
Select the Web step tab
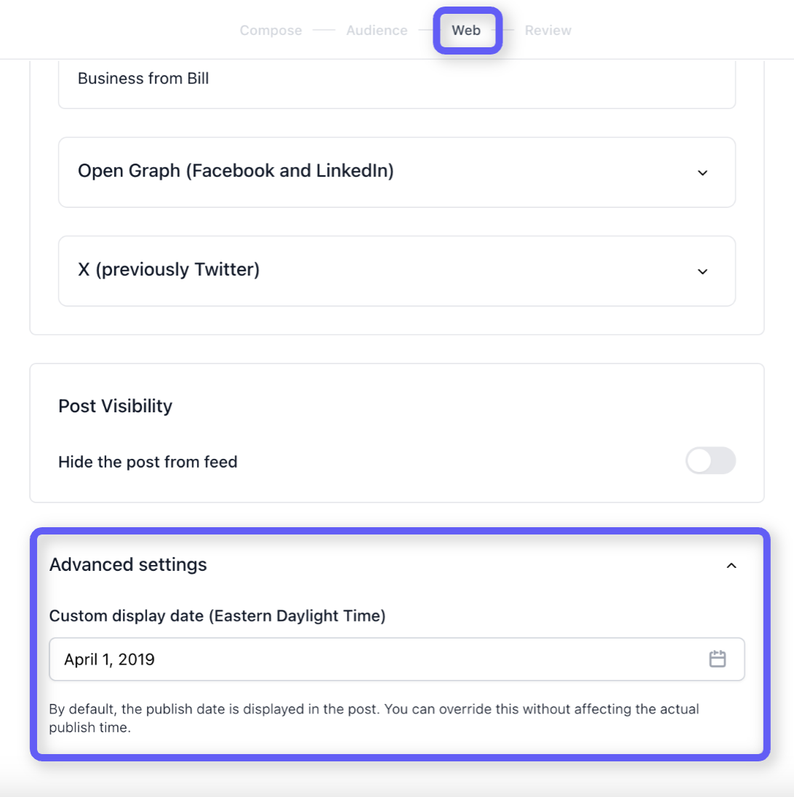pos(466,31)
